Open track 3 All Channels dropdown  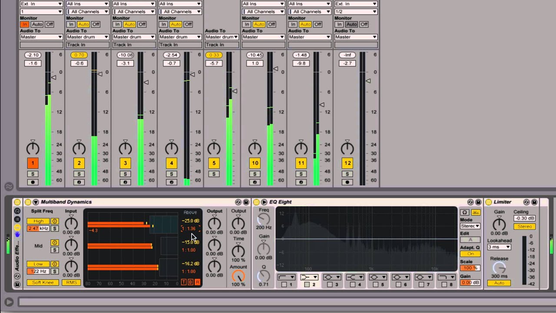click(133, 12)
